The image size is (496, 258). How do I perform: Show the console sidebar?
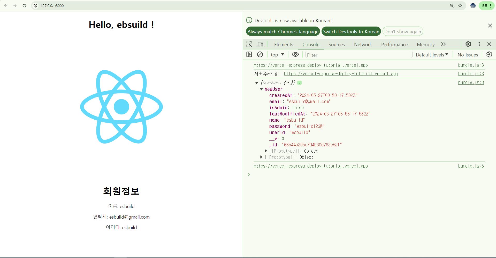[249, 55]
